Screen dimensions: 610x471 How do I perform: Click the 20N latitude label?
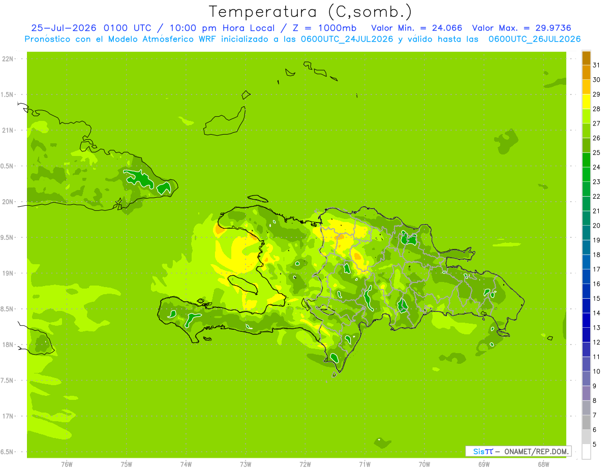coord(8,202)
